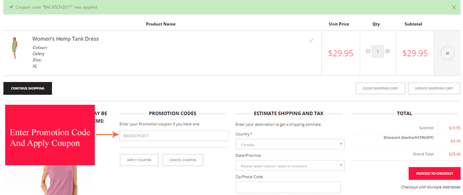
Task: Expand the Country dropdown
Action: pos(290,145)
